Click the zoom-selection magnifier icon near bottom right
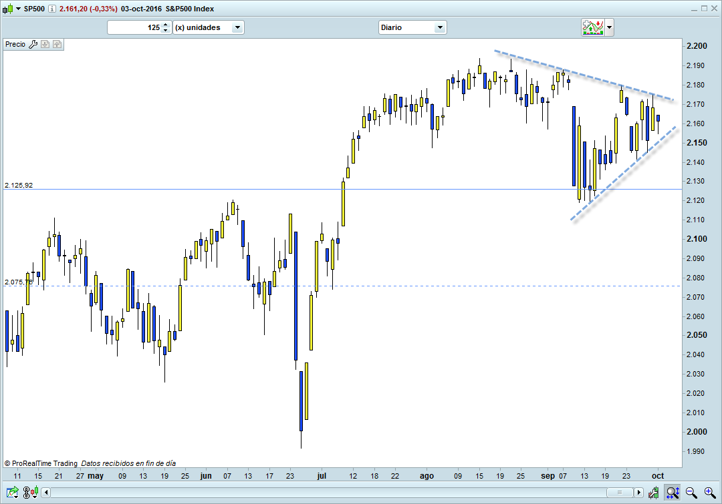 point(671,493)
